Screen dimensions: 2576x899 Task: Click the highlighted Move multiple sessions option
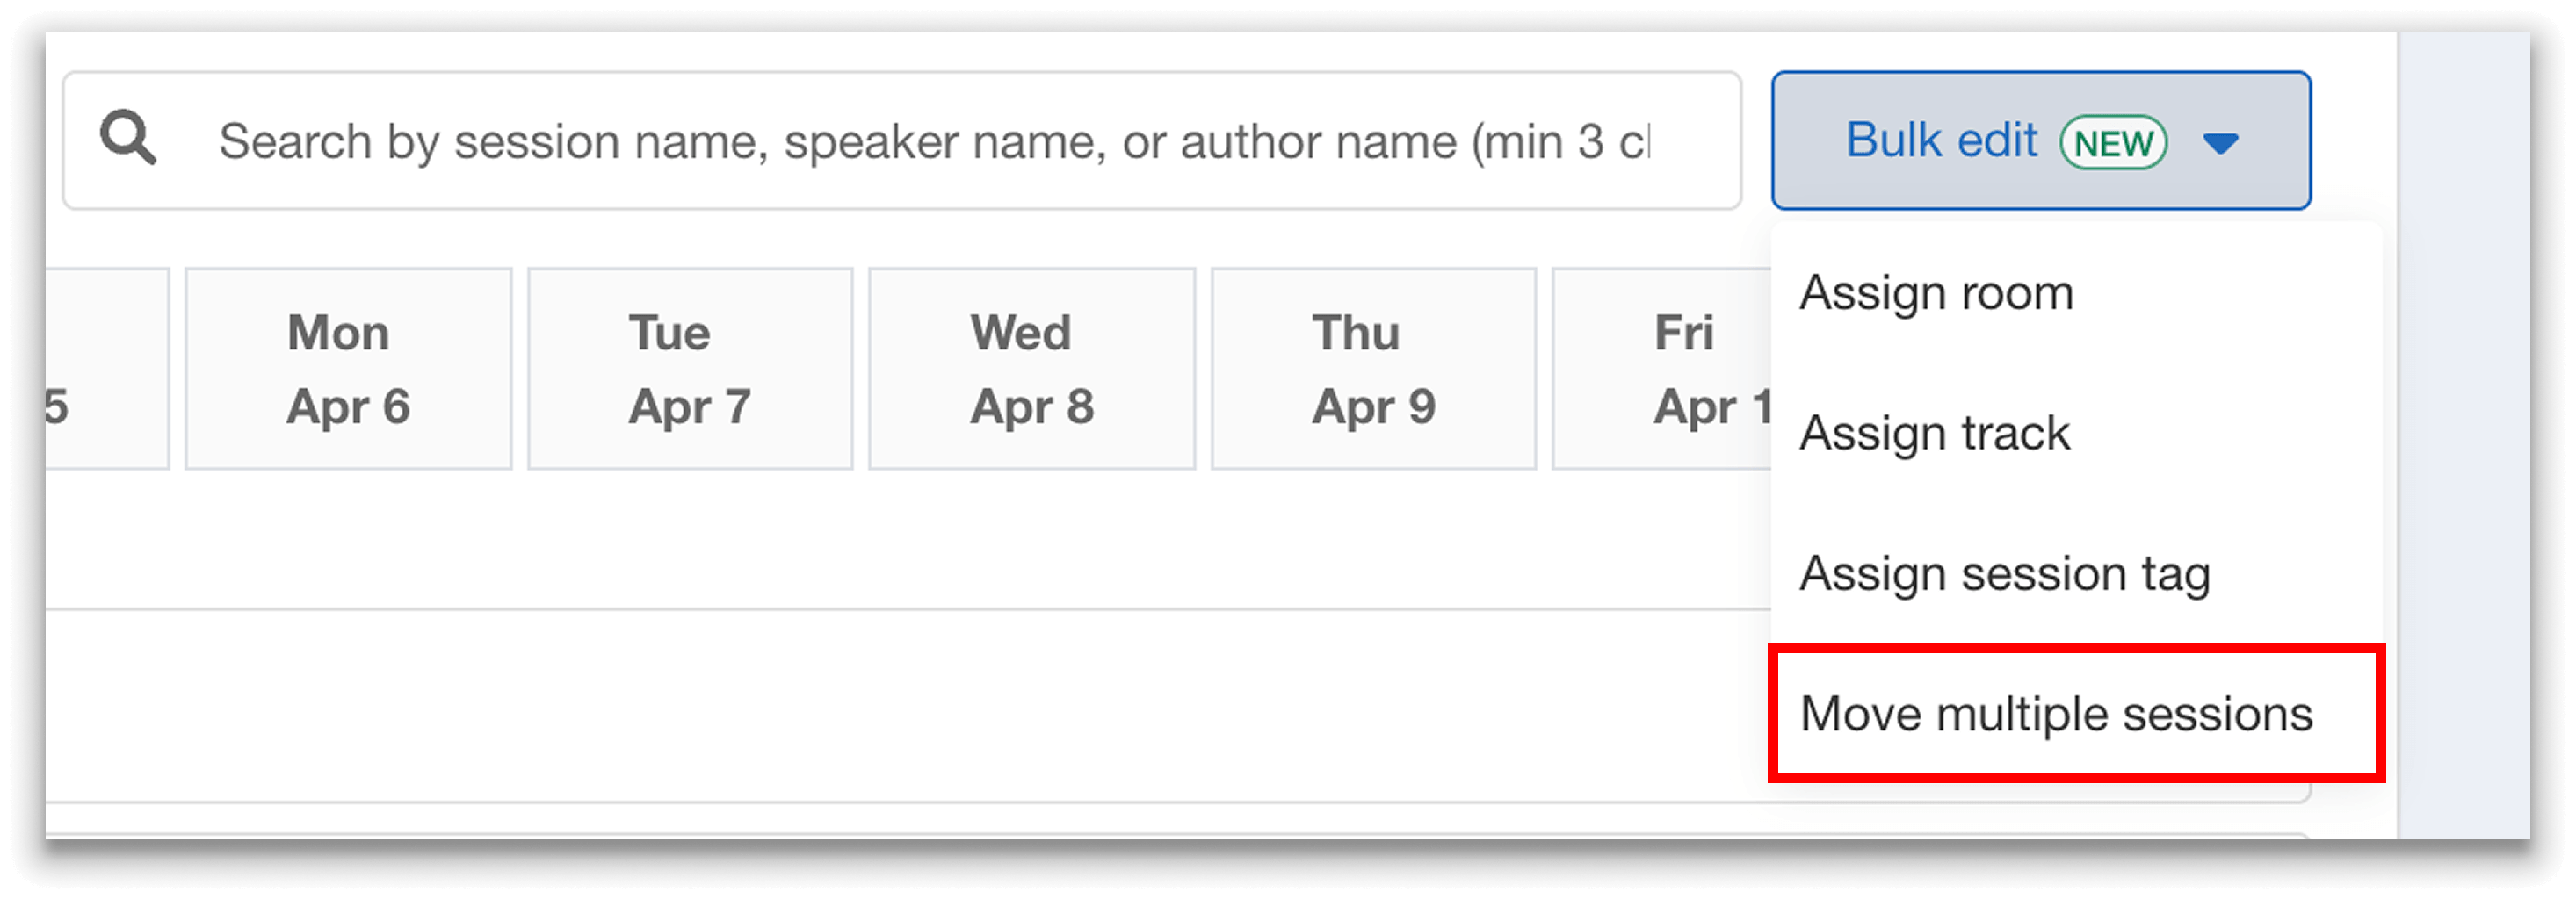tap(2056, 713)
